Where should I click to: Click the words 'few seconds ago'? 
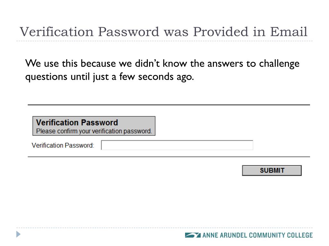[x=156, y=77]
